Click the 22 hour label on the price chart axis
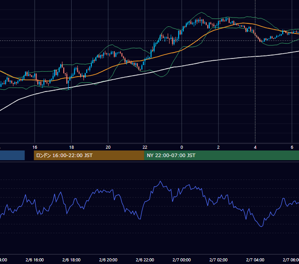299x264 pixels. (145, 147)
